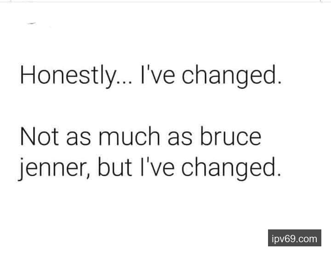This screenshot has width=331, height=256.
Task: Click the small dash mark at top left
Action: click(x=33, y=22)
